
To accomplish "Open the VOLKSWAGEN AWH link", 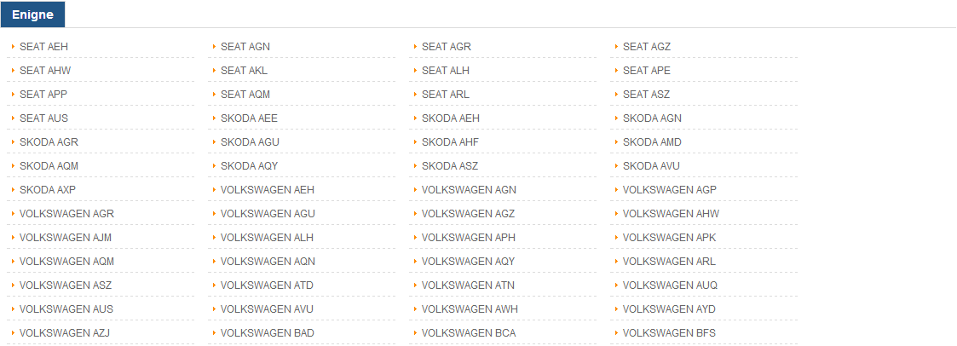I will click(x=470, y=309).
